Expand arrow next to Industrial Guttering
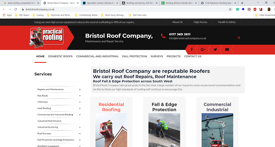Viewport: 275px width, 147px height. (80, 127)
